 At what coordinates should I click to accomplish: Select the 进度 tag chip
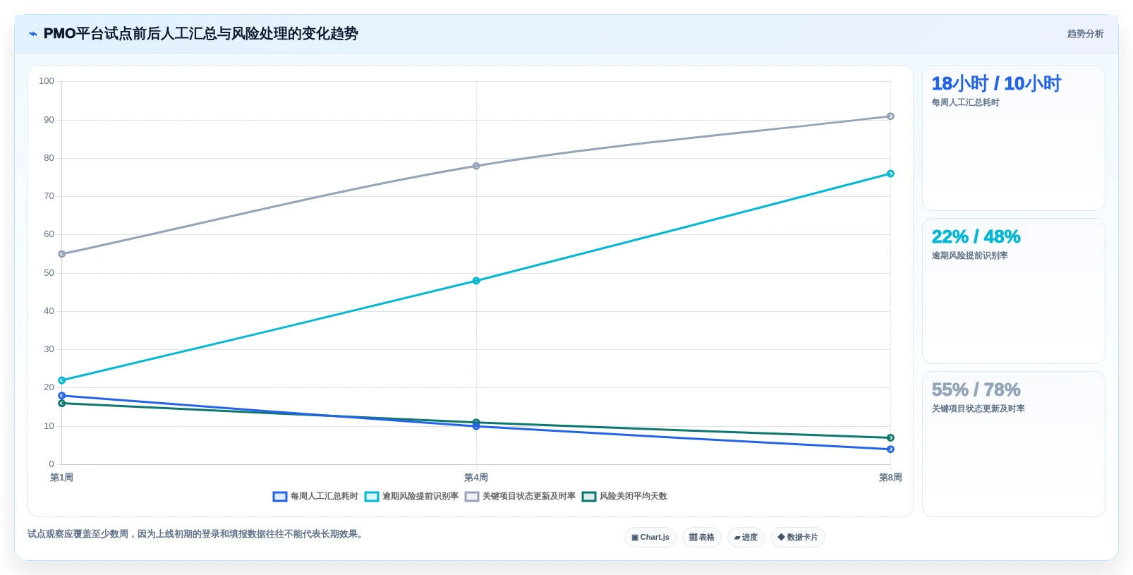pos(746,538)
